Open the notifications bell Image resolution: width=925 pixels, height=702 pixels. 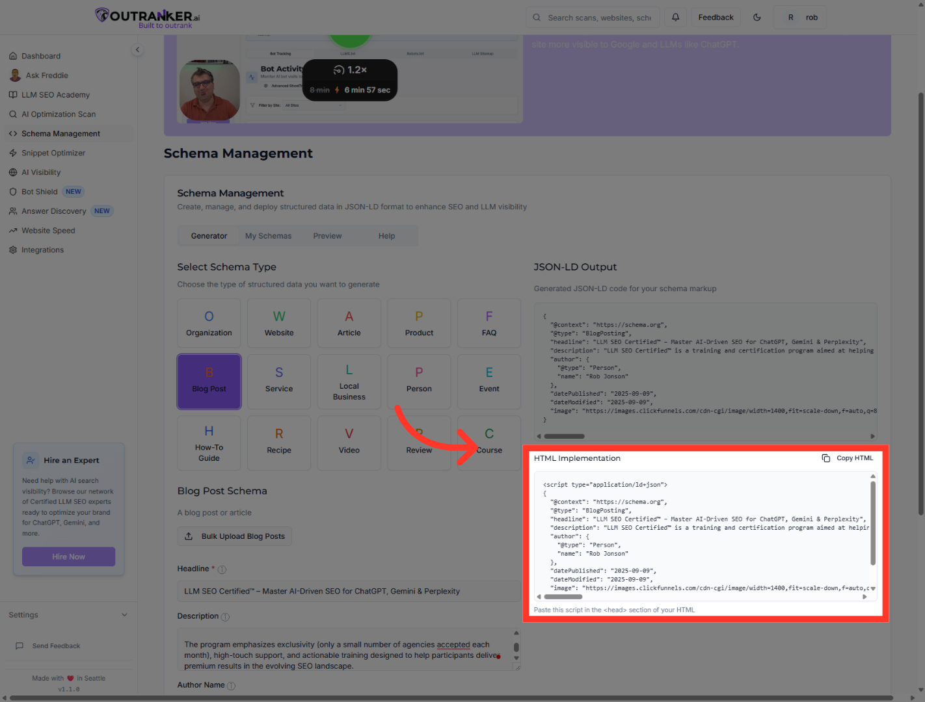(675, 17)
